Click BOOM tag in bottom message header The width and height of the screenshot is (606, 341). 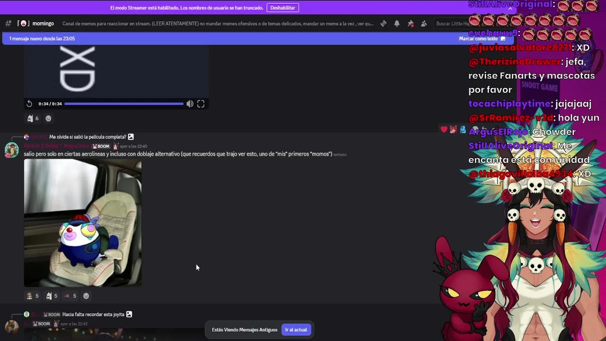[41, 324]
